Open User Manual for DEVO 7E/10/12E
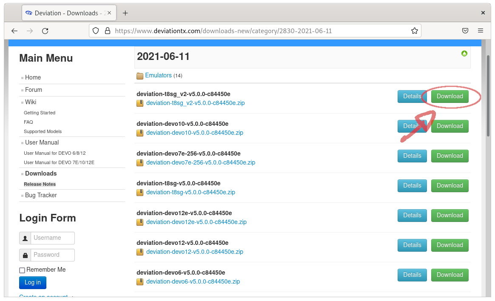 click(x=59, y=162)
